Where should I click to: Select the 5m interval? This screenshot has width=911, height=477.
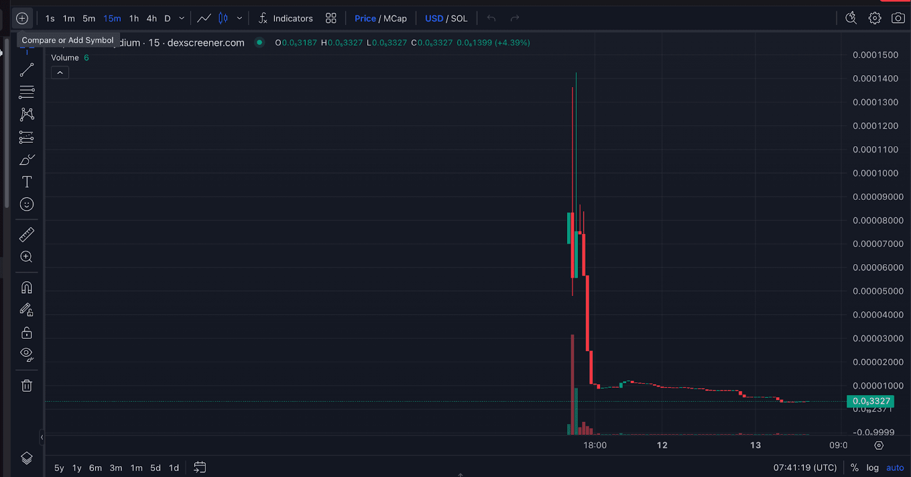[89, 18]
